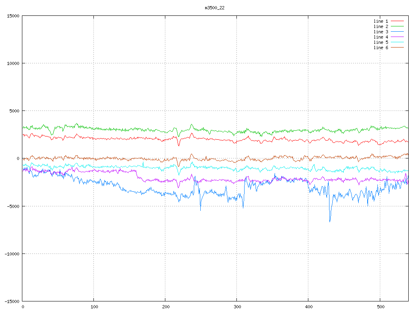Click the cyan line 5 legend sample
416x312 pixels.
pos(397,42)
